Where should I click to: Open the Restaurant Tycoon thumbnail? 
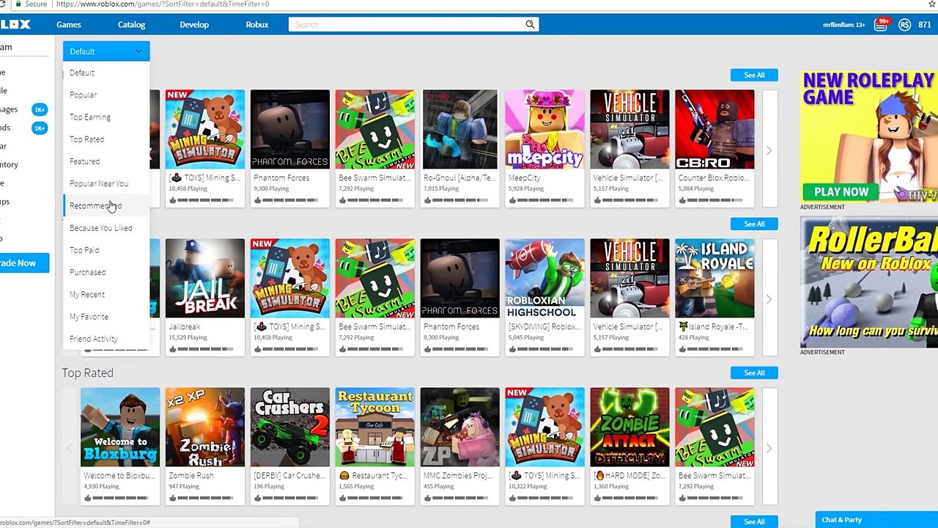(375, 427)
